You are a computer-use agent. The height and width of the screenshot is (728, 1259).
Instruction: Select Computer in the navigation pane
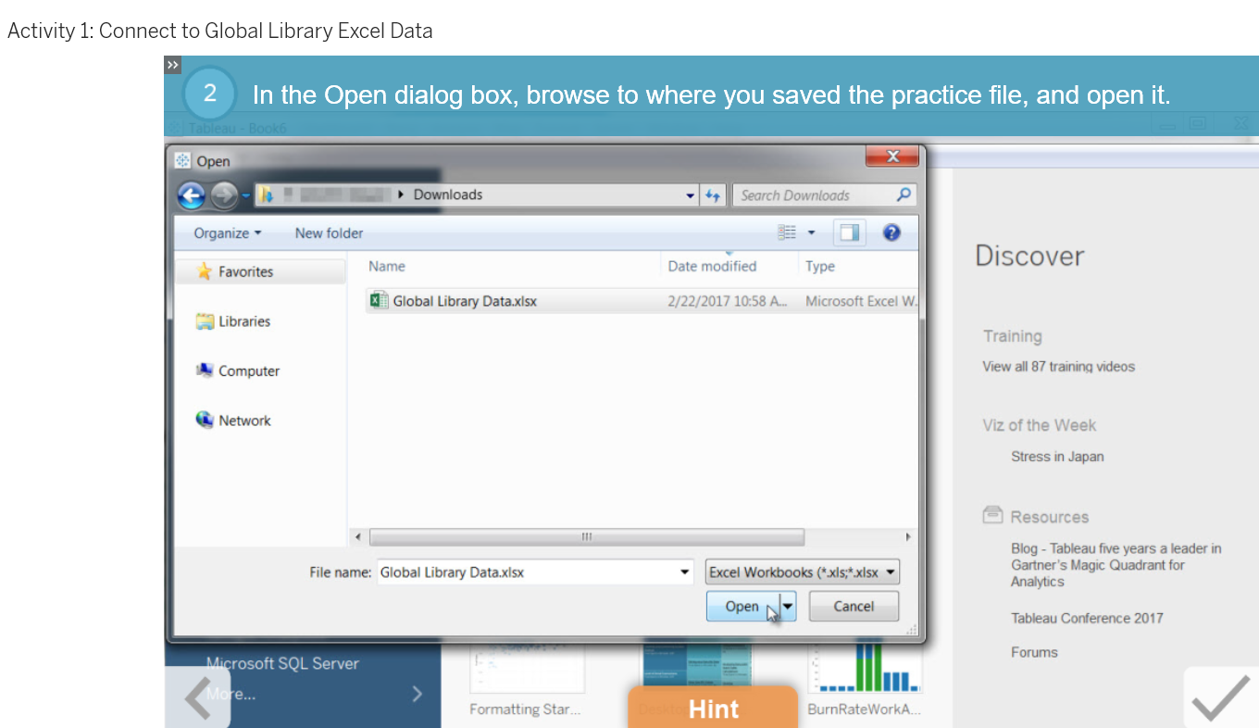click(249, 370)
